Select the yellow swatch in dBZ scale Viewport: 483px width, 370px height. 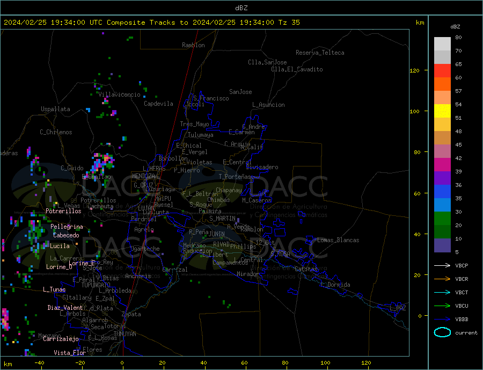(442, 111)
